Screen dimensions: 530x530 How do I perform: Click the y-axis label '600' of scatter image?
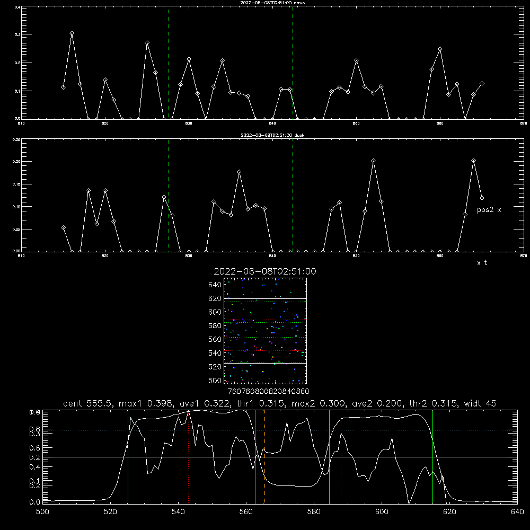[x=215, y=312]
